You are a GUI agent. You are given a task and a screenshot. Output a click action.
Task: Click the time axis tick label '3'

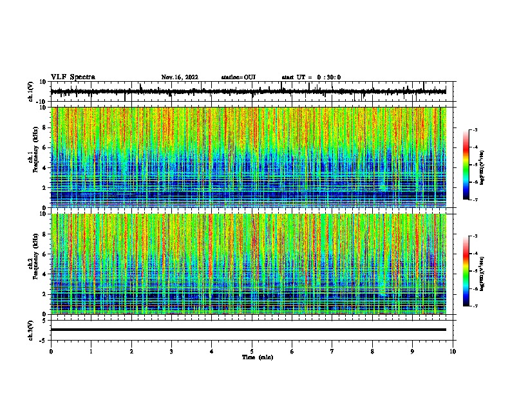click(x=171, y=352)
